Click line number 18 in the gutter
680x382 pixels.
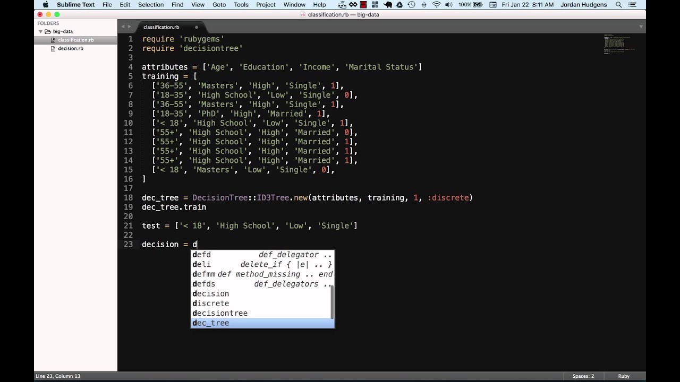[x=128, y=197]
